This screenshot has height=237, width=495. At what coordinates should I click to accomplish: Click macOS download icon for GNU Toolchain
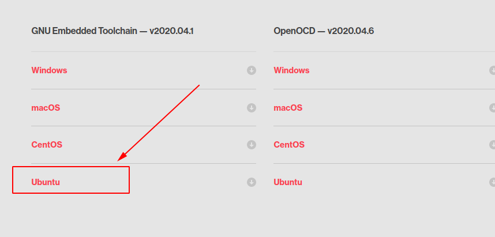[252, 108]
